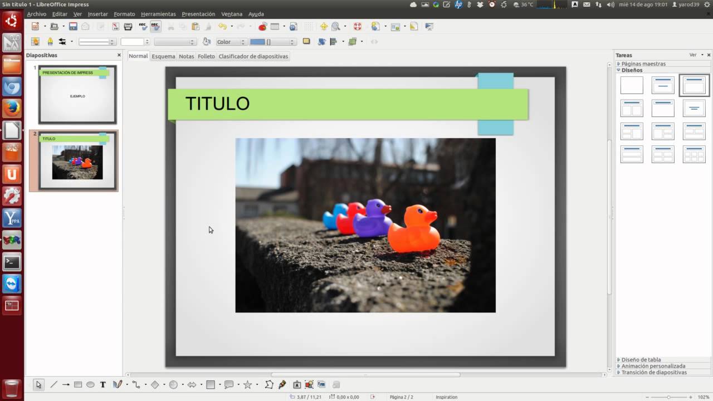This screenshot has width=713, height=401.
Task: Start the slideshow presentation icon
Action: pyautogui.click(x=429, y=26)
